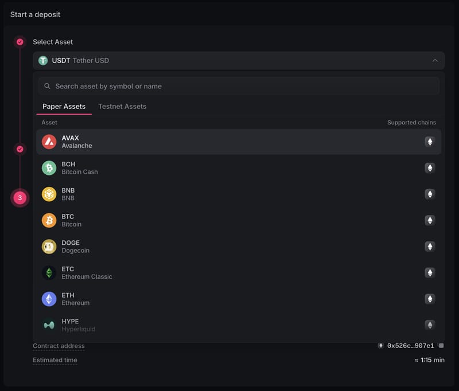This screenshot has height=391, width=459.
Task: Switch to the Paper Assets tab
Action: pyautogui.click(x=64, y=107)
